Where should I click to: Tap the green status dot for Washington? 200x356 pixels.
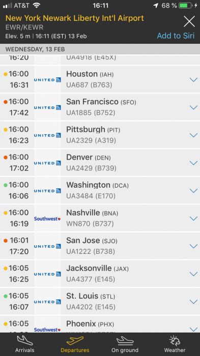tap(6, 185)
